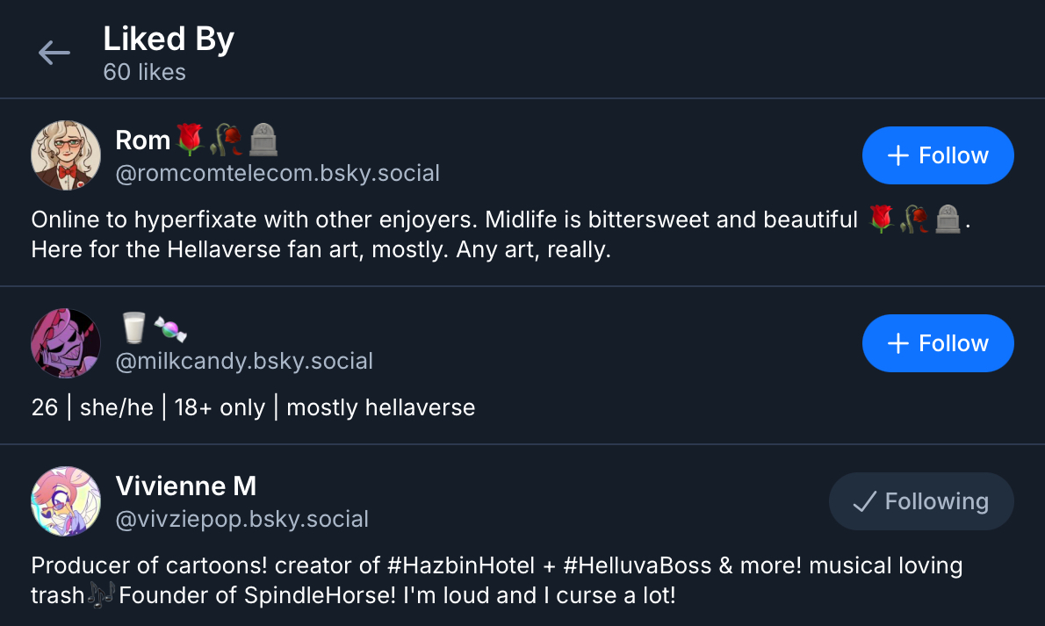Screen dimensions: 1045x626
Task: Open milkcandy's profile avatar
Action: click(66, 343)
